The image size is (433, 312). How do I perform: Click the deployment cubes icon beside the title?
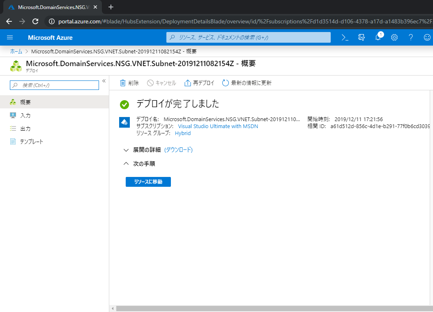tap(16, 66)
